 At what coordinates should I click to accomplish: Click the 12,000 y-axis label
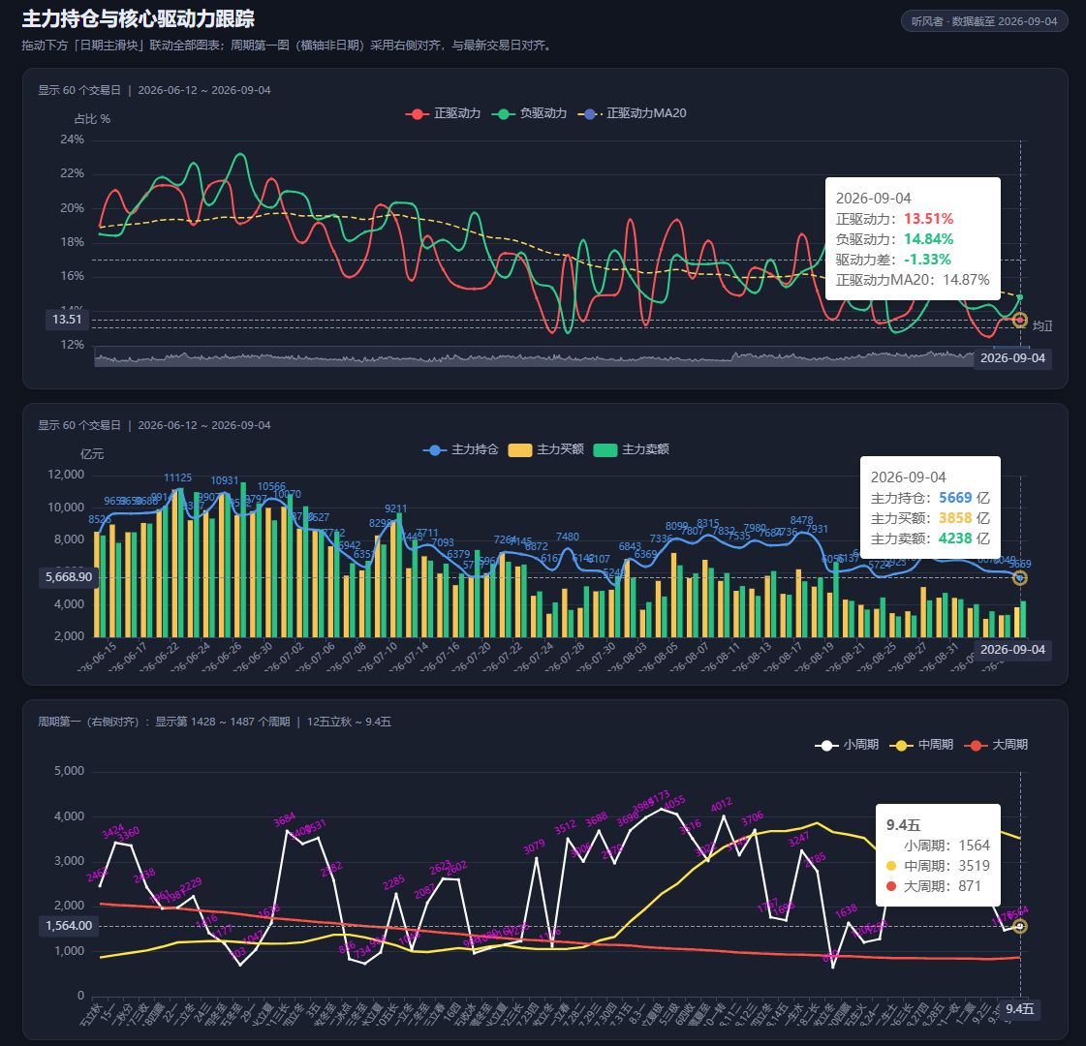(66, 475)
